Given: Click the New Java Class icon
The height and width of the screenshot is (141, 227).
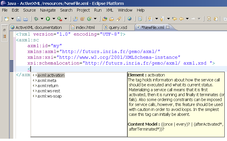Looking at the screenshot, I should [89, 19].
